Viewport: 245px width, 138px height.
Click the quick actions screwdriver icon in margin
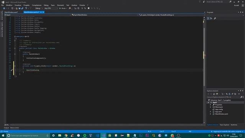[x=12, y=70]
